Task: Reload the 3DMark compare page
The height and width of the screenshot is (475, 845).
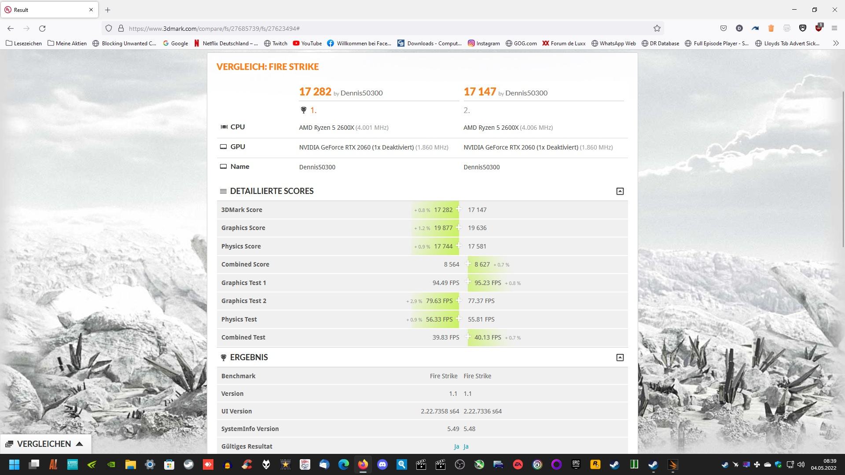Action: tap(42, 28)
